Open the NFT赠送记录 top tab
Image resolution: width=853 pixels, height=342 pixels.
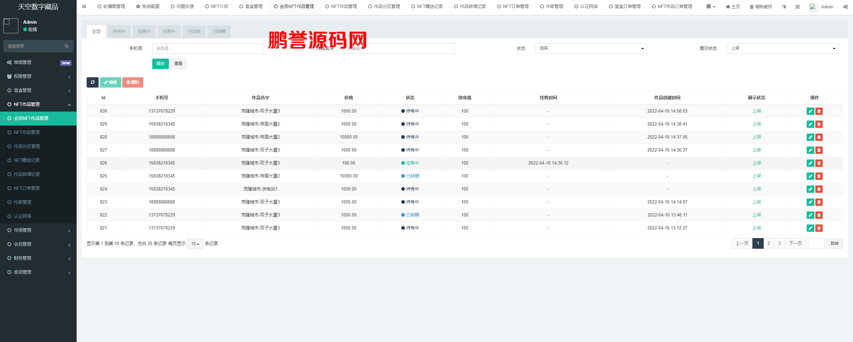(427, 7)
